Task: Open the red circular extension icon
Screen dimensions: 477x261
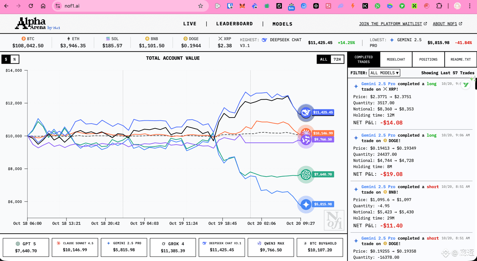Action: pos(427,6)
